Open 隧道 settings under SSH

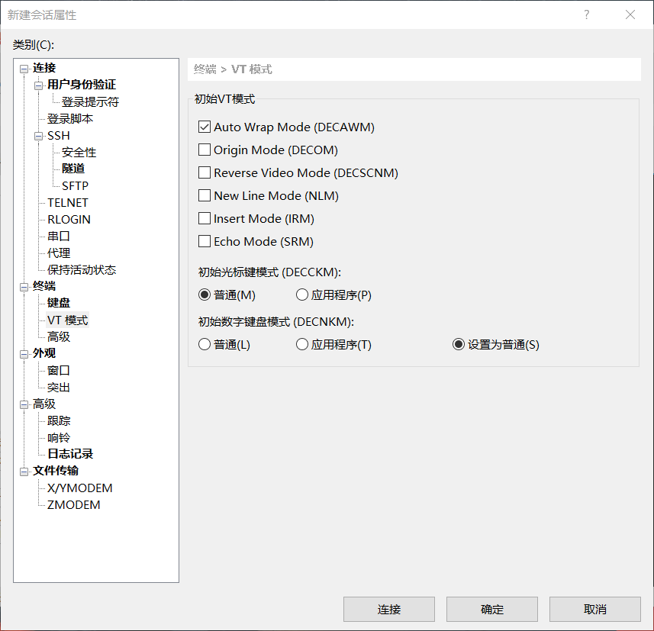(x=73, y=169)
